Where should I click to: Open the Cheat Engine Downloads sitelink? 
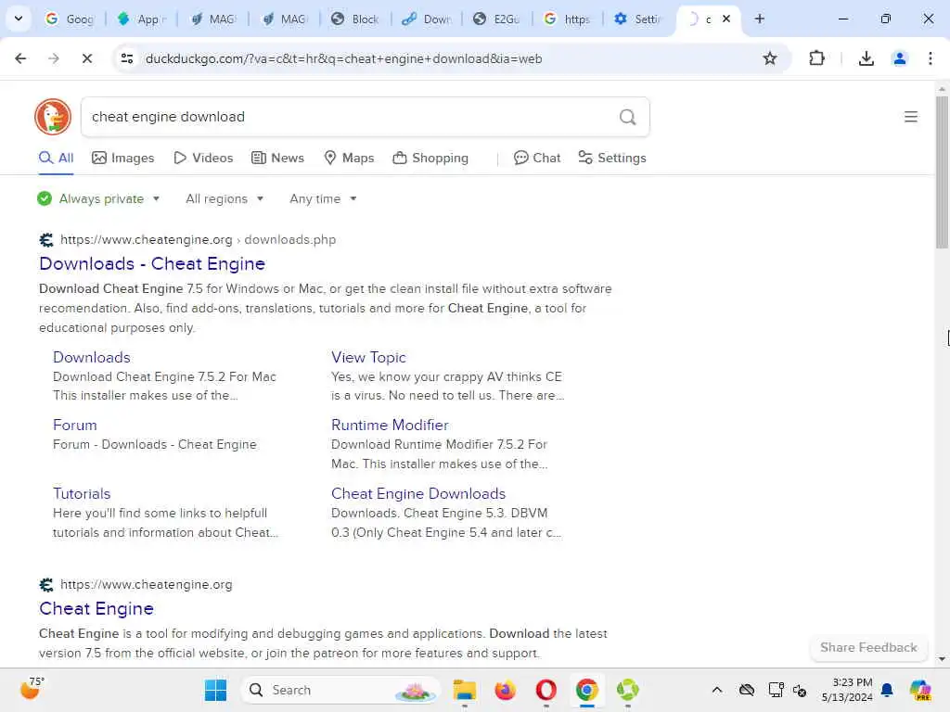click(x=418, y=493)
